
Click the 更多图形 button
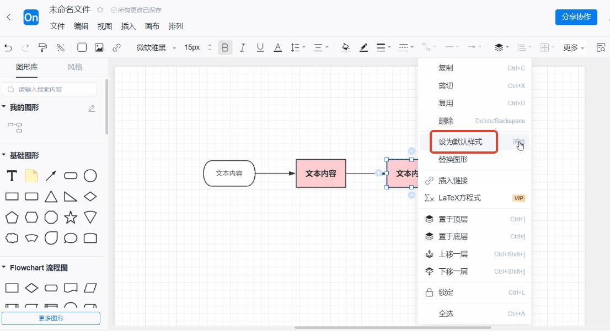51,318
